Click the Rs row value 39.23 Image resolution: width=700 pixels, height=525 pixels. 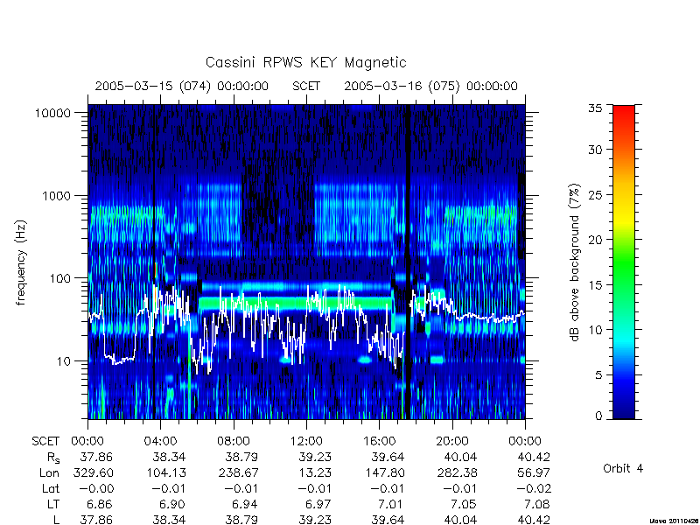(315, 457)
